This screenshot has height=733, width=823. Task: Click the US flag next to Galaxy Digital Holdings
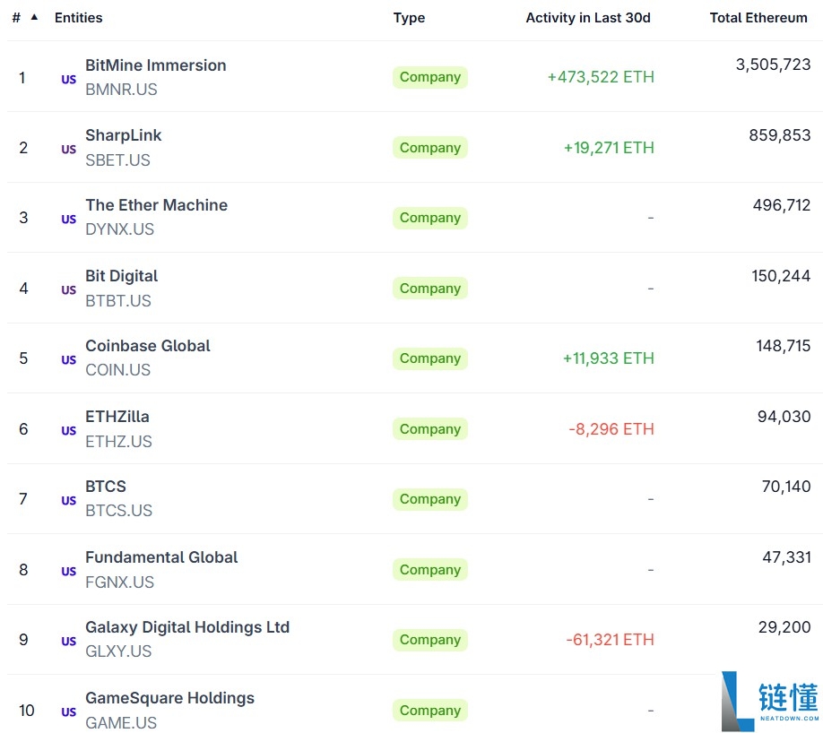(x=68, y=642)
